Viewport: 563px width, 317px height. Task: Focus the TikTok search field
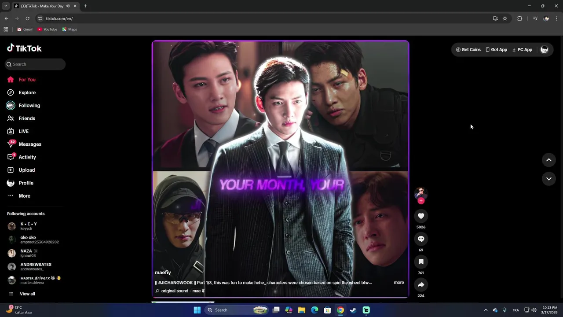[x=35, y=64]
